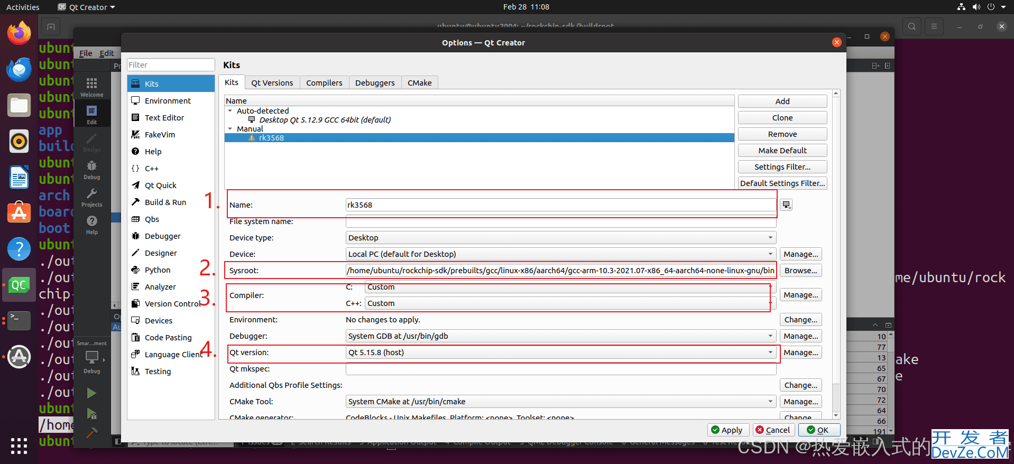
Task: Switch to Welcome mode in Qt Creator
Action: [92, 87]
